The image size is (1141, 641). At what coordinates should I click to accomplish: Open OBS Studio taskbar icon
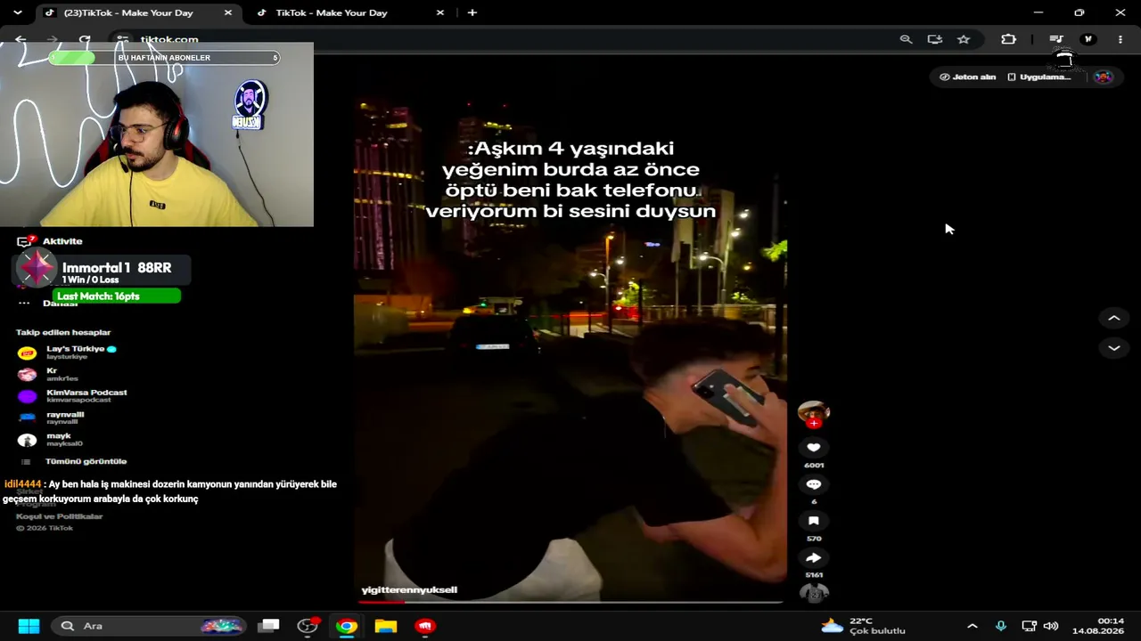point(308,626)
